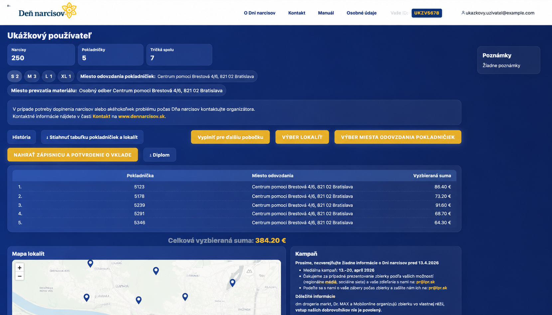
Task: Select the Tričká spolu 7 card
Action: tap(179, 55)
